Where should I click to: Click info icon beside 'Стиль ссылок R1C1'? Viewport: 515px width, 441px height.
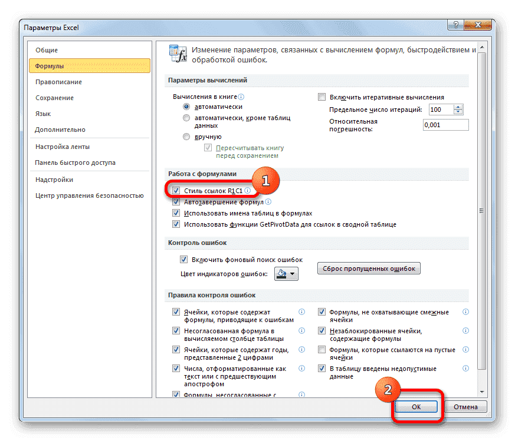(x=248, y=191)
